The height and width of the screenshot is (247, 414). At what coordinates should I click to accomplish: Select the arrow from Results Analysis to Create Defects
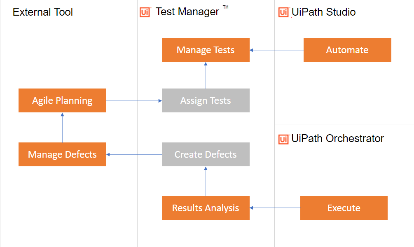click(x=206, y=181)
